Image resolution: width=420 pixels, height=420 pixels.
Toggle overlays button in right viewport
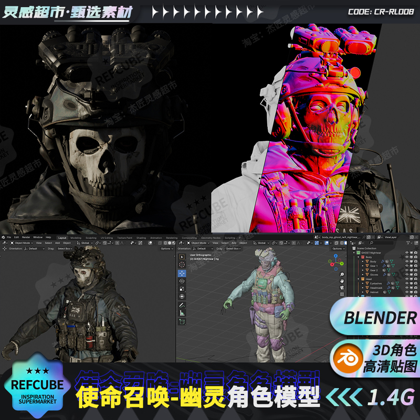[327, 243]
